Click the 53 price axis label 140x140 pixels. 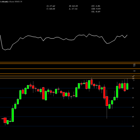pos(133,98)
